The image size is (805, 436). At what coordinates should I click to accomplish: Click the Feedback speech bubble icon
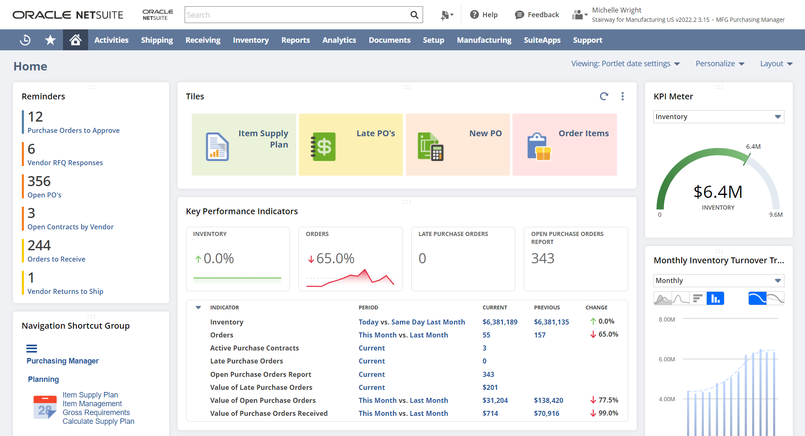pyautogui.click(x=519, y=15)
